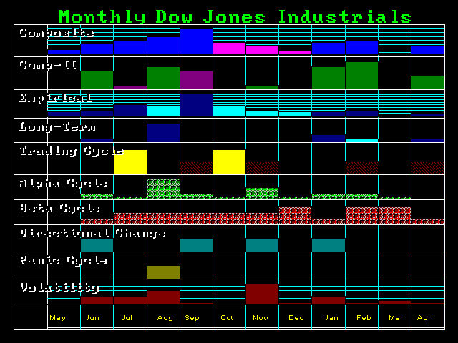
Task: Click the Nov month label
Action: [x=260, y=317]
